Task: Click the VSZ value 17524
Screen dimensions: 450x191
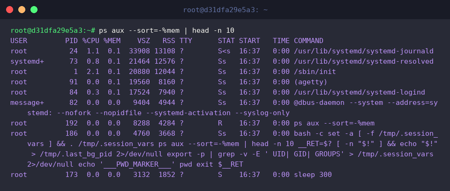Action: (140, 92)
